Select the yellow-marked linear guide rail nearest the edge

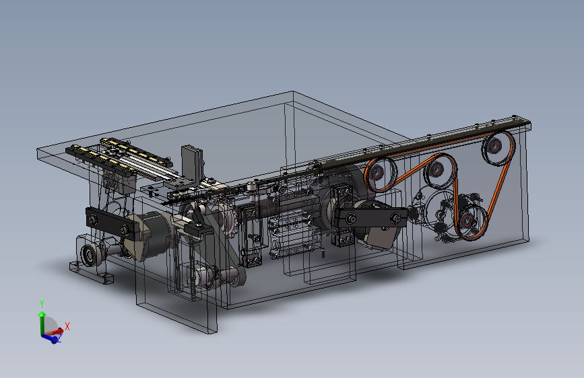100,161
